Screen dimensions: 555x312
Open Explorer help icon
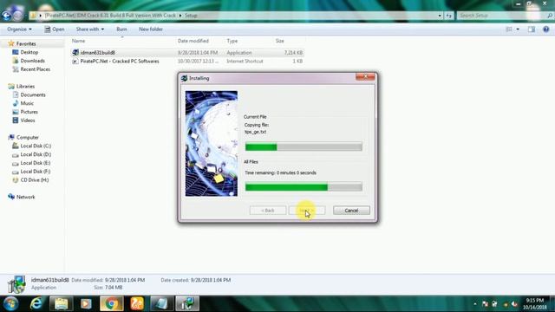click(545, 29)
